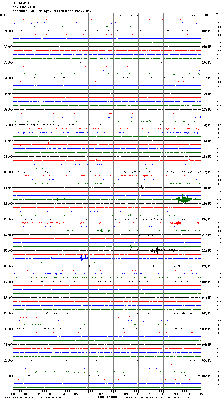
Task: Click the 15:15 UTC time label
Action: point(207,141)
